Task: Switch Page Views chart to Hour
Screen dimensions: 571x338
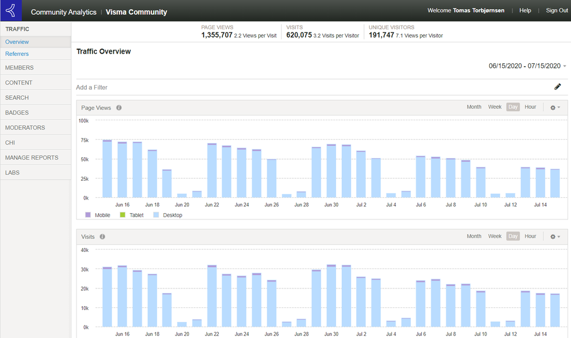Action: coord(530,107)
